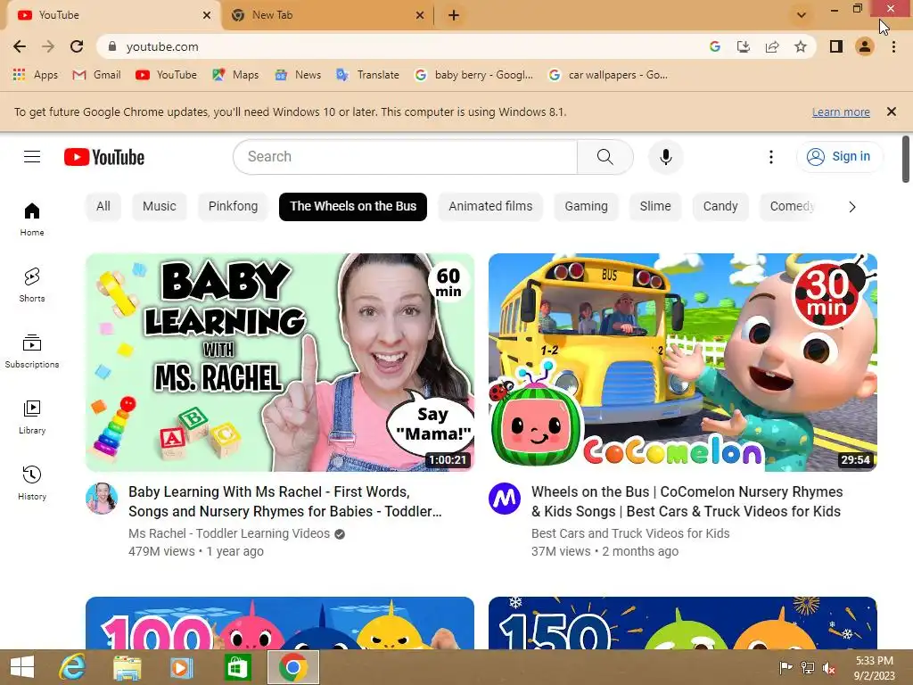Open the News bookmark
Image resolution: width=913 pixels, height=685 pixels.
pos(298,75)
